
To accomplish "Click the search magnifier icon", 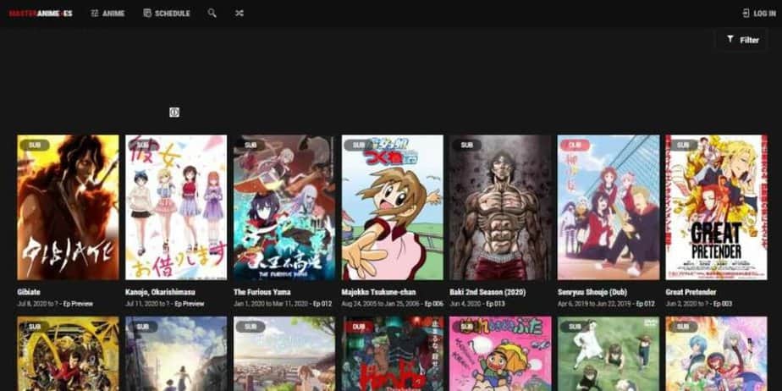I will click(212, 14).
